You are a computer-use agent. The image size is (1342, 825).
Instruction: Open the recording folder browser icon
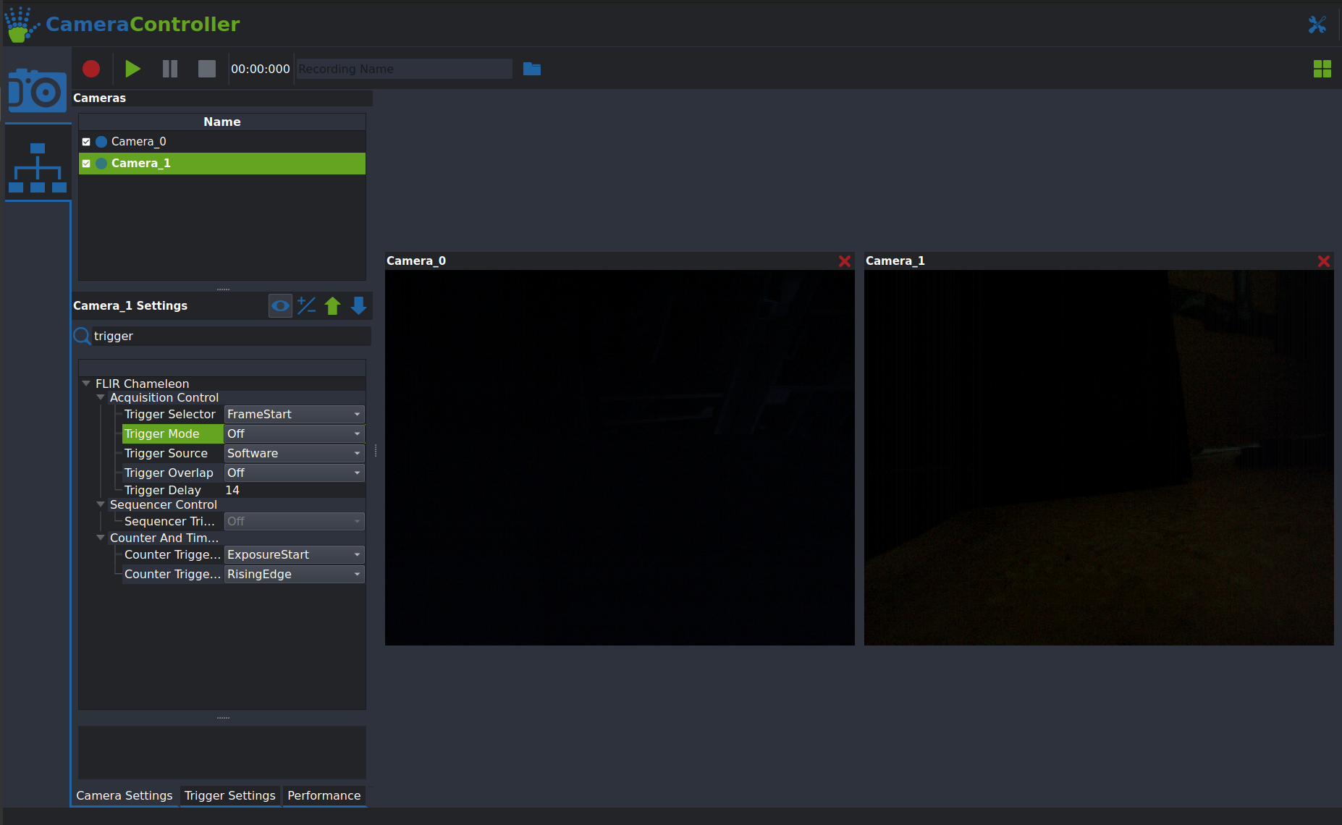pos(532,69)
